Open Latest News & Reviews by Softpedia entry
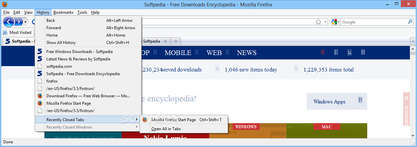The height and width of the screenshot is (147, 417). 88,59
